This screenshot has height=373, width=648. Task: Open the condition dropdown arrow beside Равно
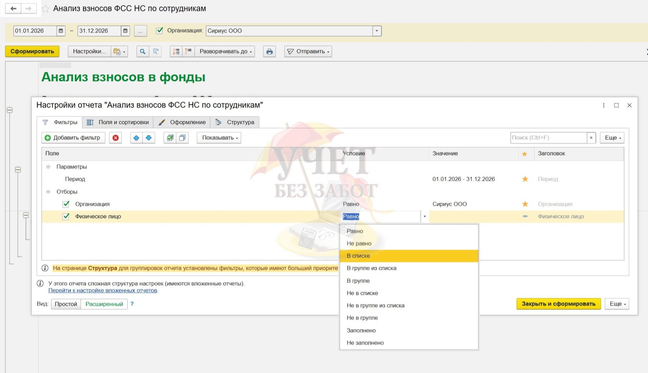tap(425, 217)
